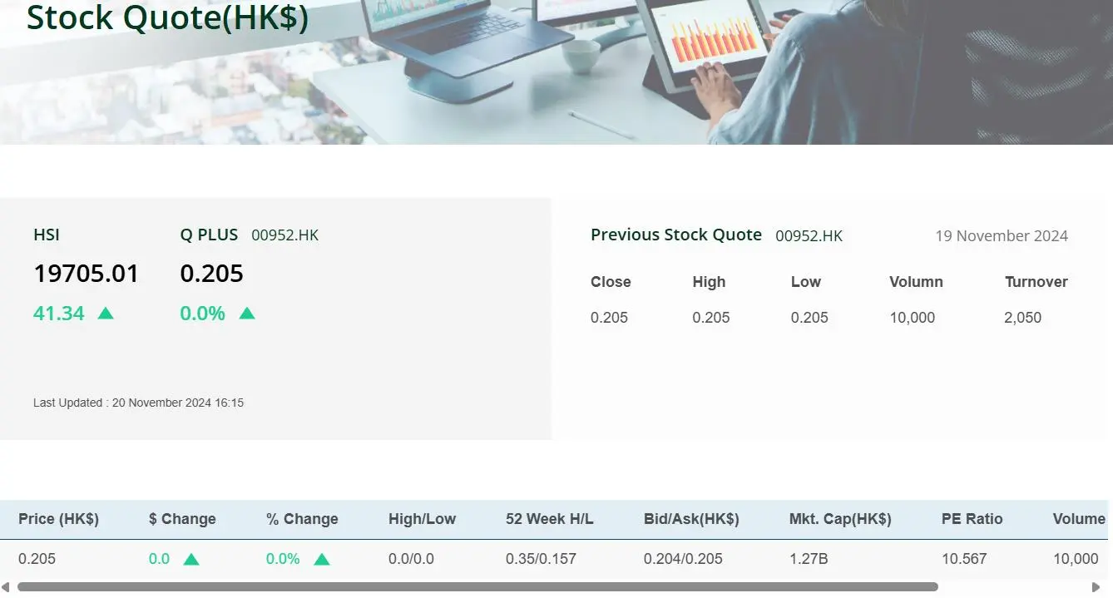This screenshot has height=598, width=1113.
Task: Click the Stock Quote(HK$) page title
Action: (168, 17)
